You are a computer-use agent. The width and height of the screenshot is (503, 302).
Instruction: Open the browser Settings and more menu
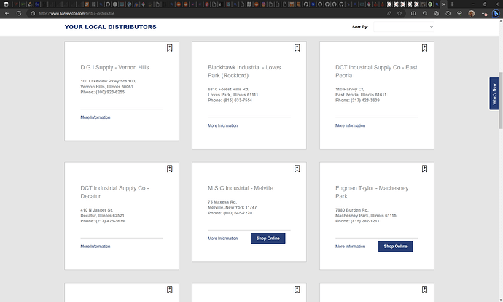[x=484, y=13]
